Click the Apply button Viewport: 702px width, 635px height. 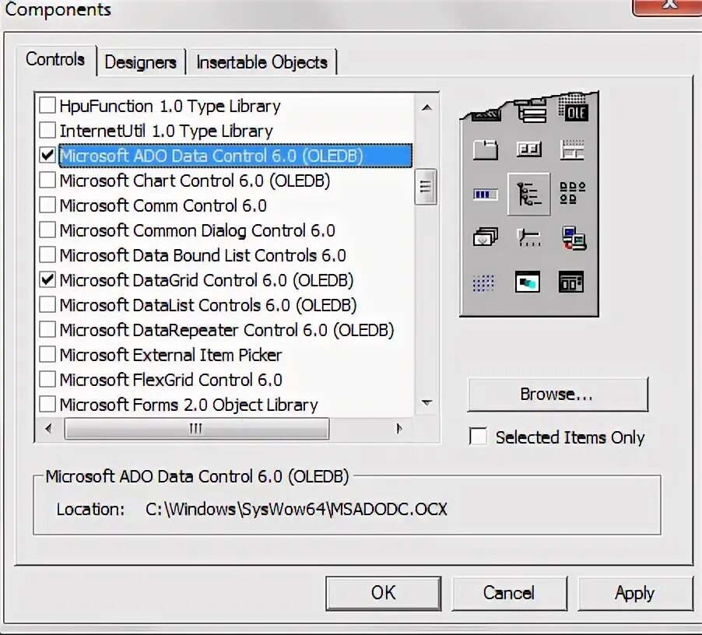[635, 593]
